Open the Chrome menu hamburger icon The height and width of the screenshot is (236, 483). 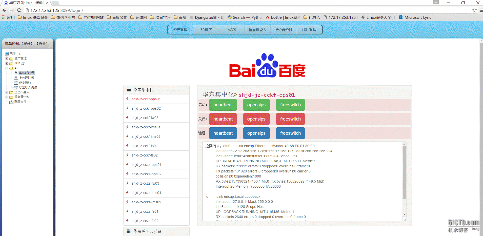(x=481, y=10)
